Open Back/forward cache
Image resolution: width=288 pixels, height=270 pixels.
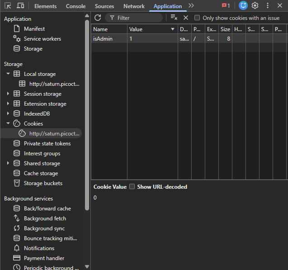(47, 209)
